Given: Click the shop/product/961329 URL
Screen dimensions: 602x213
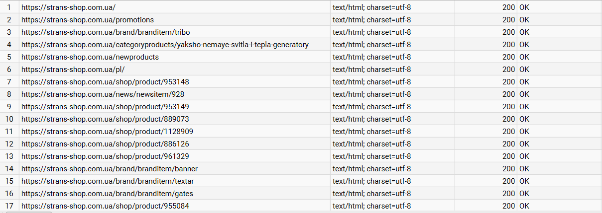Looking at the screenshot, I should [105, 156].
